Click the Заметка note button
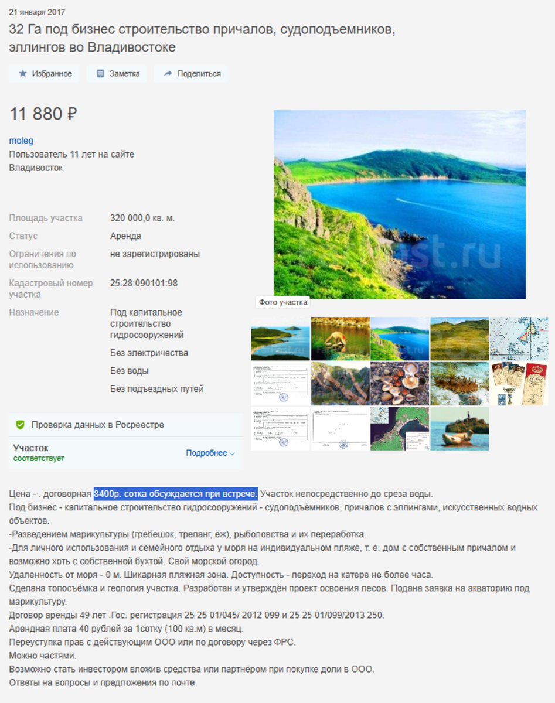Image resolution: width=555 pixels, height=703 pixels. click(118, 74)
